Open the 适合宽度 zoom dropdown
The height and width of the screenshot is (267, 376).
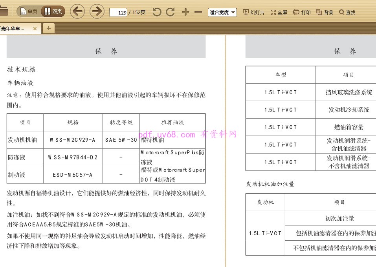tap(222, 12)
